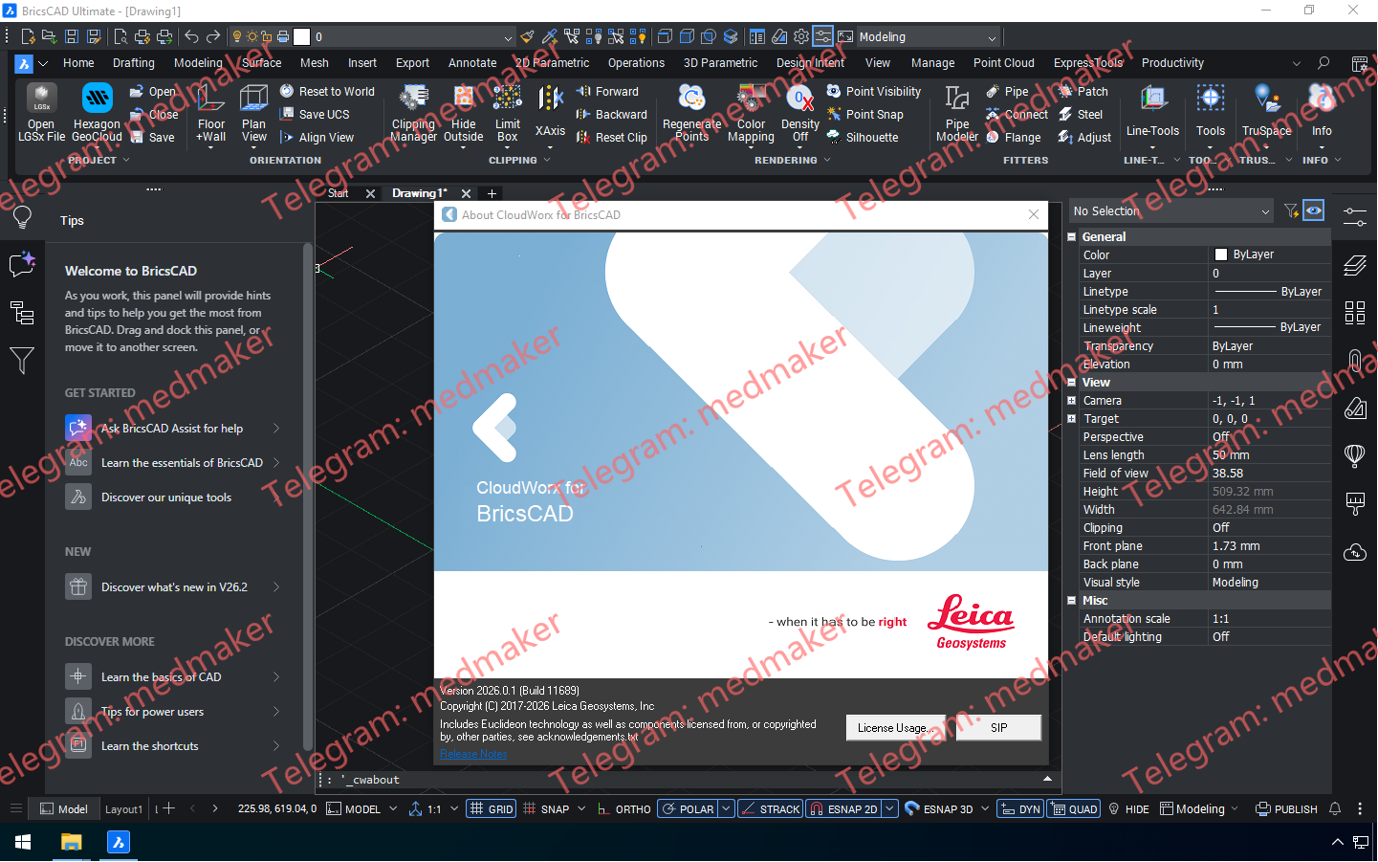
Task: Open Discover what's new in V26.2
Action: point(173,587)
